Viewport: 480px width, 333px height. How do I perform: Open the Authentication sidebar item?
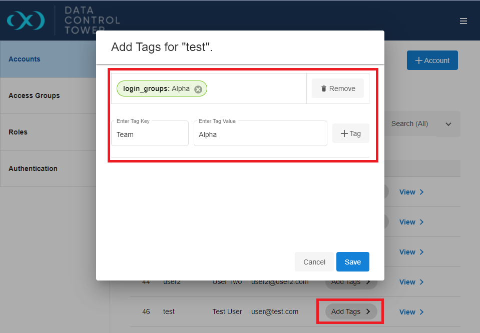(x=48, y=168)
